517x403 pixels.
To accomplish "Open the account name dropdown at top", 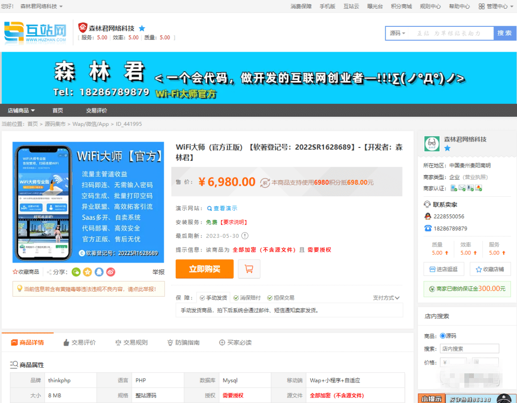I will point(42,6).
